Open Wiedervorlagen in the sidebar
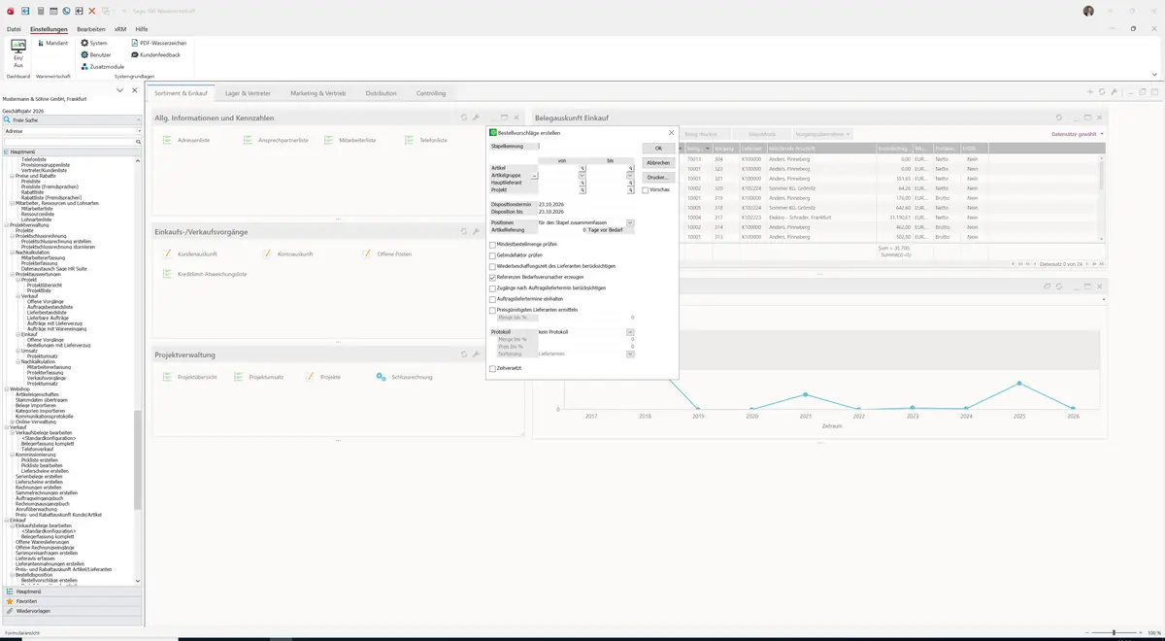The height and width of the screenshot is (641, 1165). point(70,611)
